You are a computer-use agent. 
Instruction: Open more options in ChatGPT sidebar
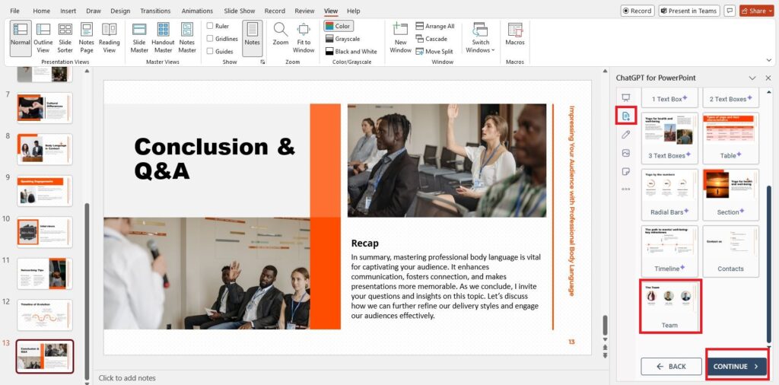[625, 189]
